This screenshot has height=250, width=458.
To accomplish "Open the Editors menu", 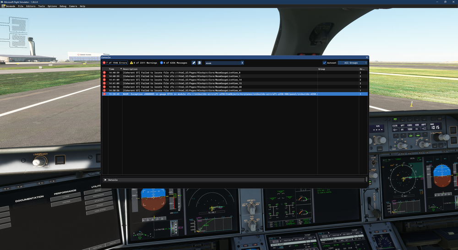I will [31, 6].
